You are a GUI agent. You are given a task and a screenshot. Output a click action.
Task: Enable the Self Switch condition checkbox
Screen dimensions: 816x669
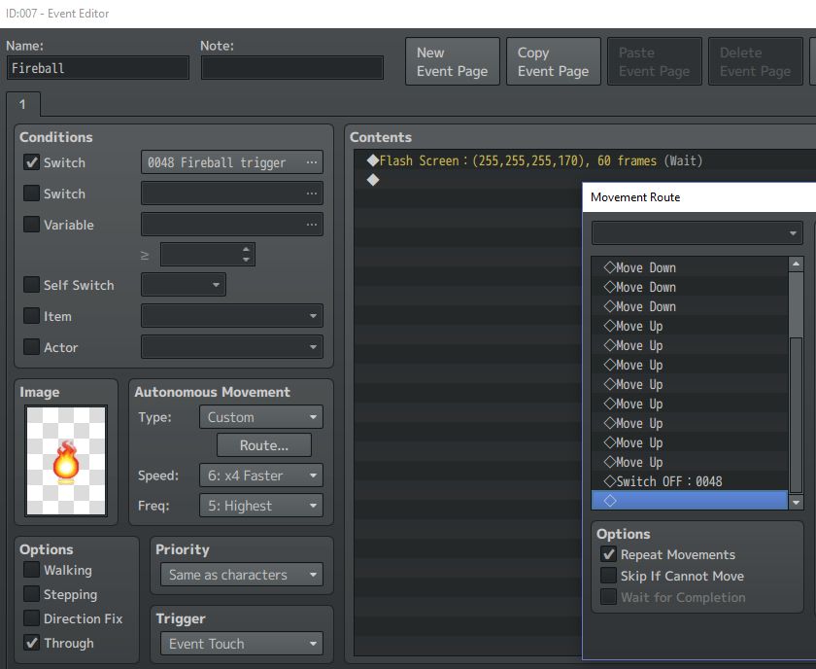coord(32,285)
